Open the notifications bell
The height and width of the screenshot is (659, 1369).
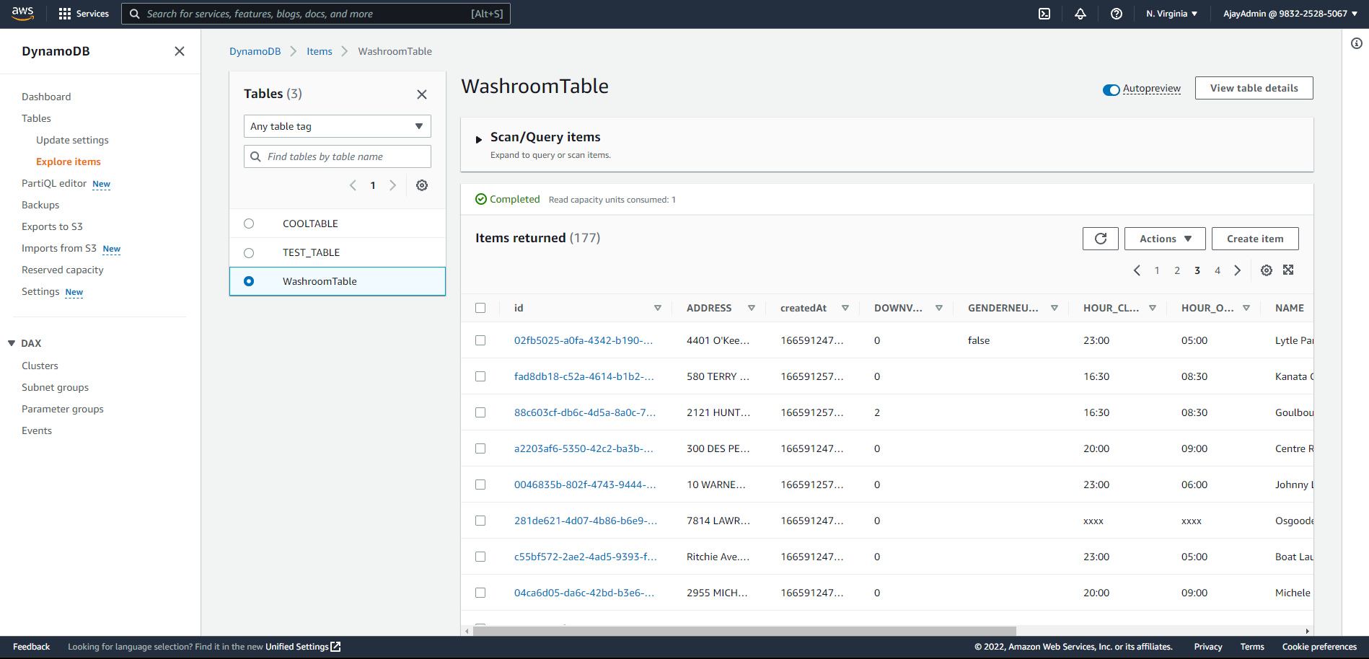[1080, 14]
